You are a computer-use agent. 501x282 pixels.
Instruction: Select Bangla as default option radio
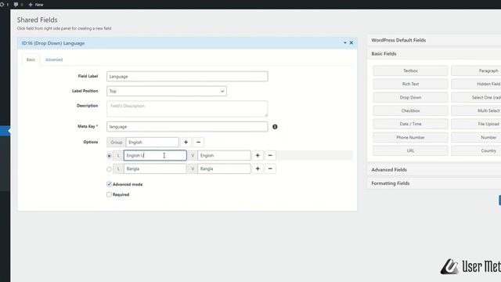(x=110, y=169)
